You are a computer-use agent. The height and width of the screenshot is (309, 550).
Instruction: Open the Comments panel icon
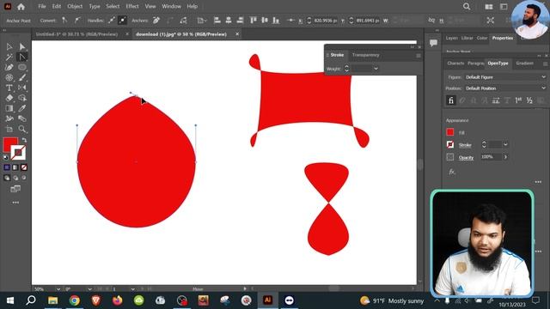coord(433,43)
